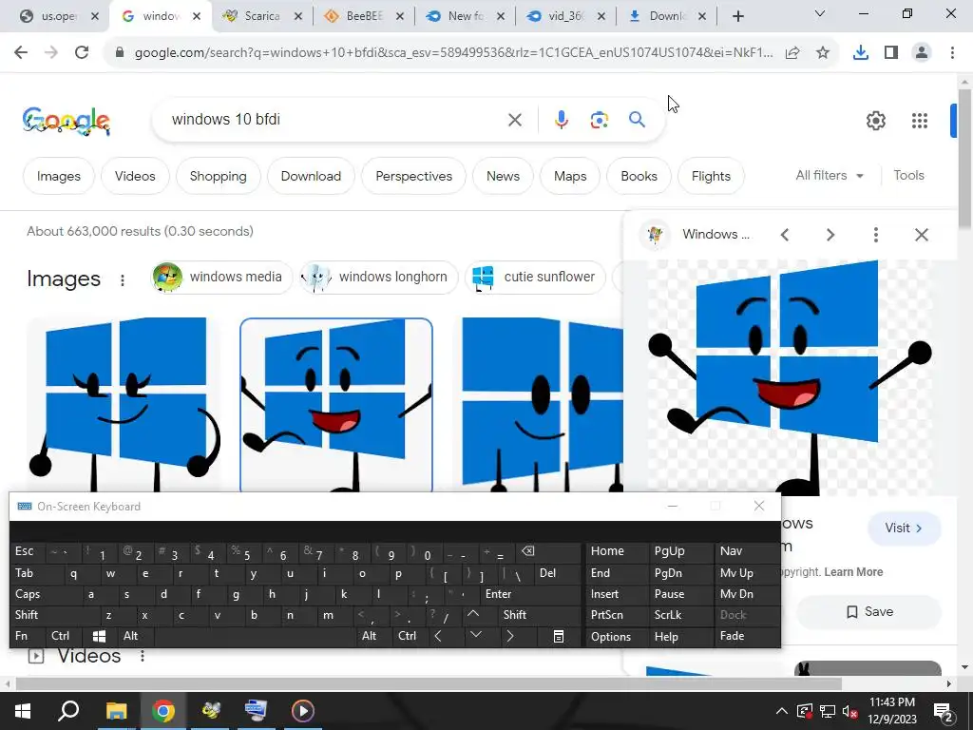
Task: Select cutie sunflower suggestion chip
Action: click(x=535, y=277)
